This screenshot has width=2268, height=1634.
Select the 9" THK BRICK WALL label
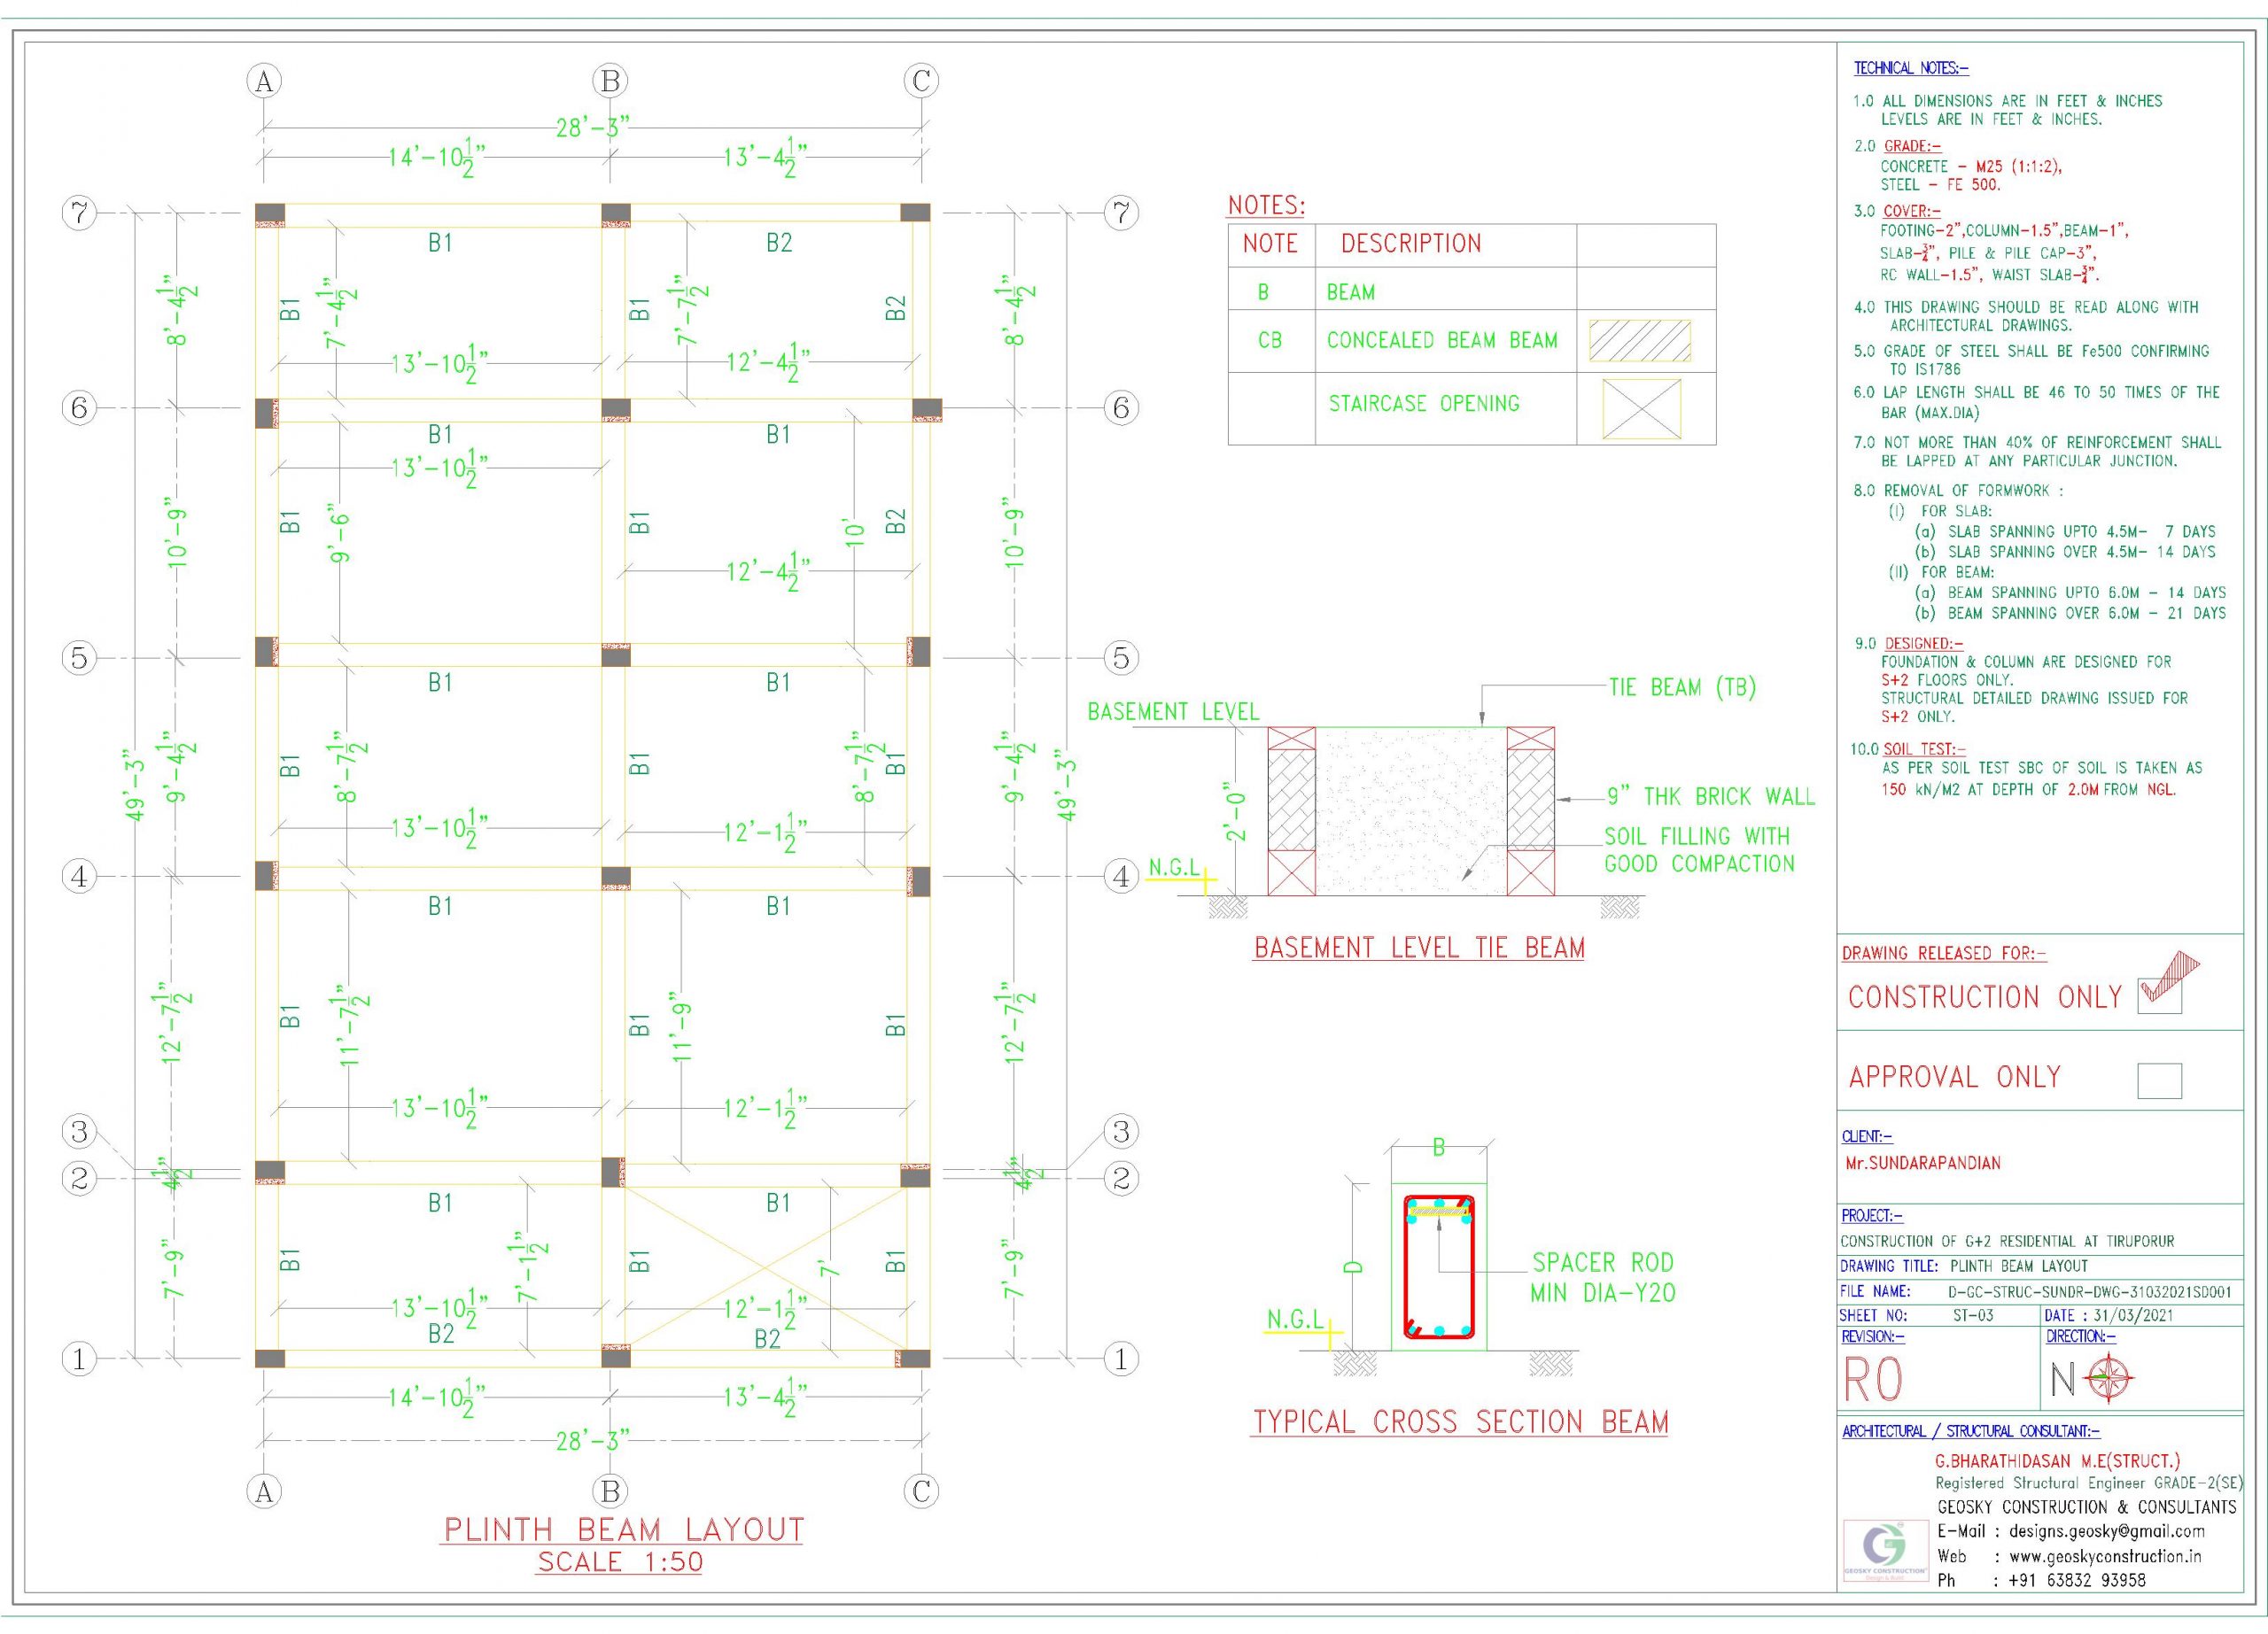tap(1711, 796)
